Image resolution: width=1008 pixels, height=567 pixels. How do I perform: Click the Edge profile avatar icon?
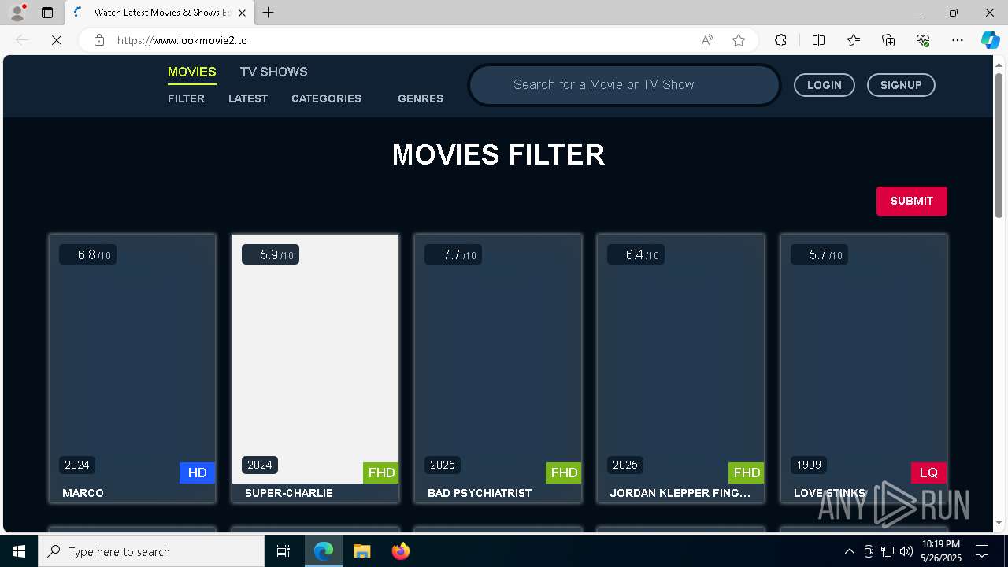[x=17, y=13]
